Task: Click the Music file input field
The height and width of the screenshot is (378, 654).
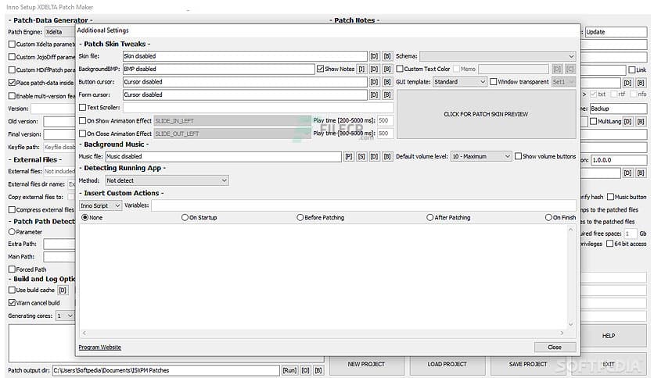Action: [223, 156]
